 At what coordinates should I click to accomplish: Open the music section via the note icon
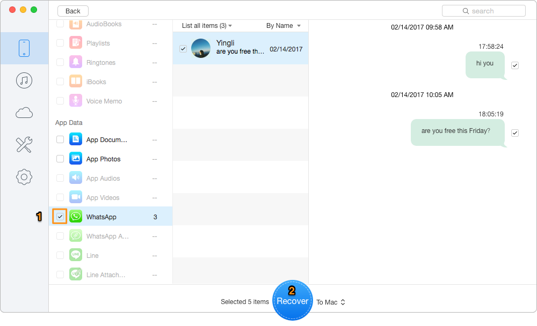pyautogui.click(x=24, y=80)
